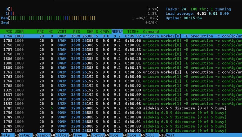The height and width of the screenshot is (137, 242).
Task: Select sidekiq row with PID 1752
Action: [121, 131]
